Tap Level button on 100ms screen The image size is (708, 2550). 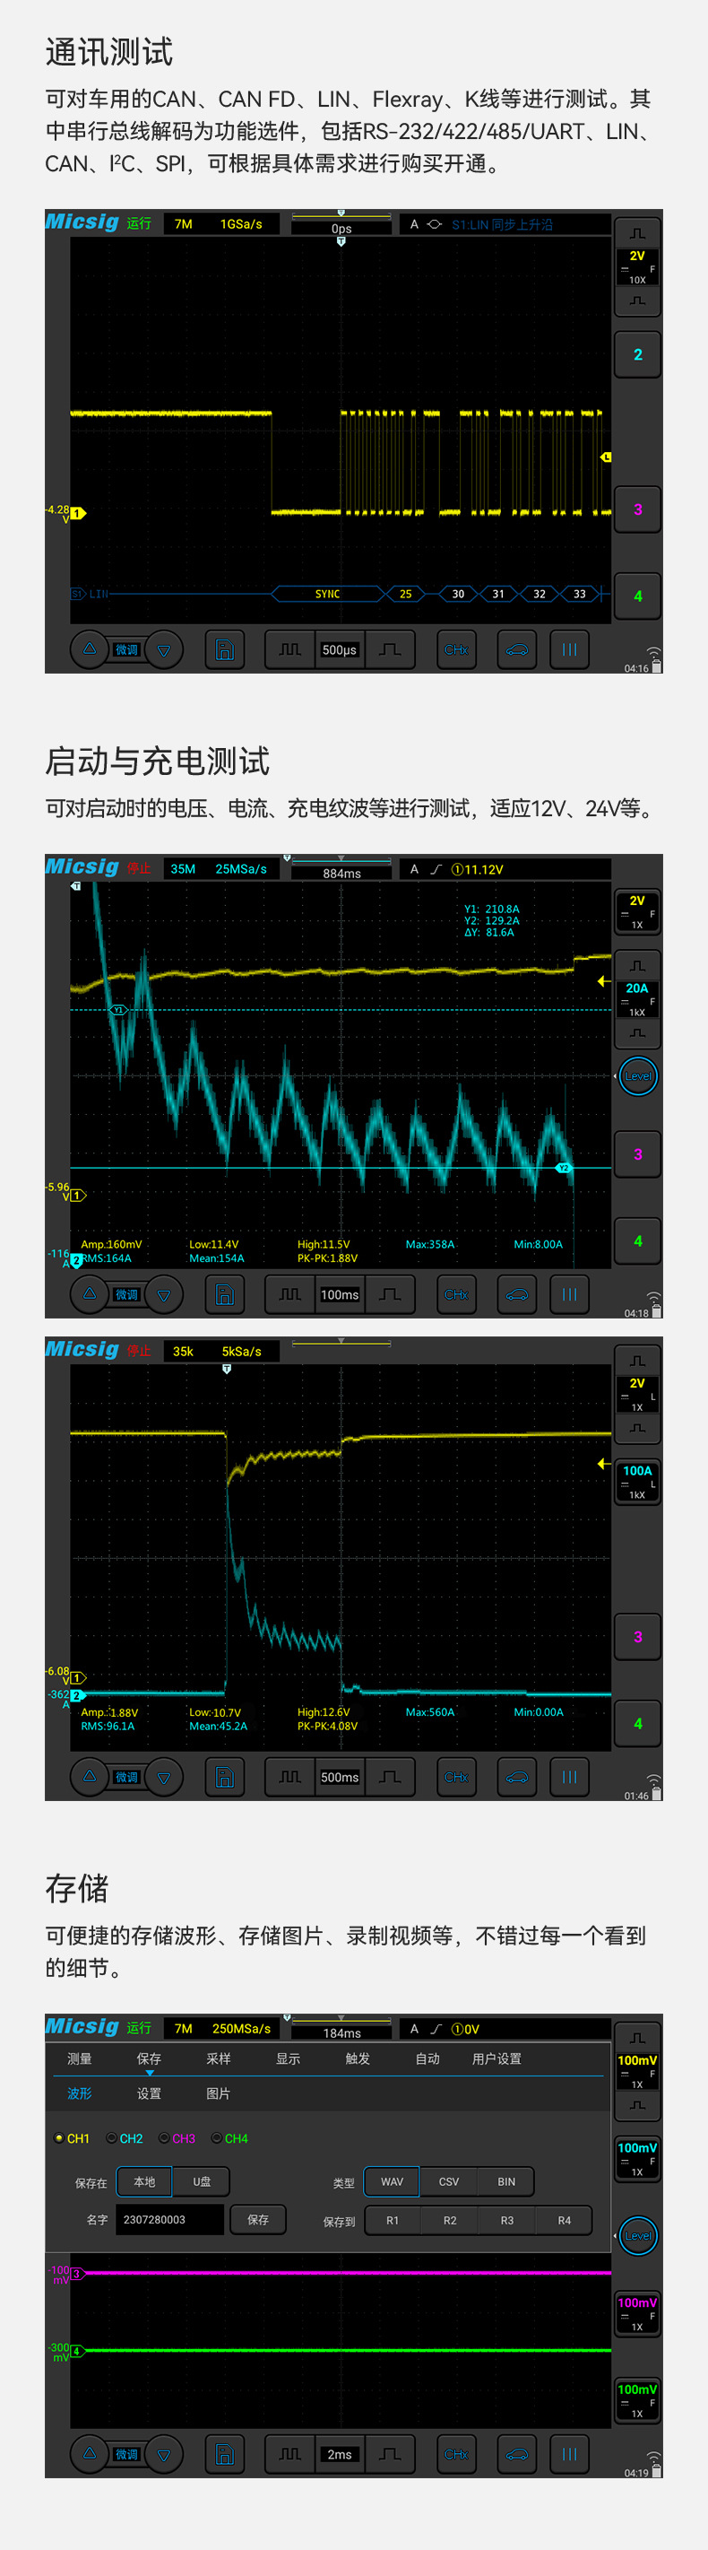(x=638, y=1077)
